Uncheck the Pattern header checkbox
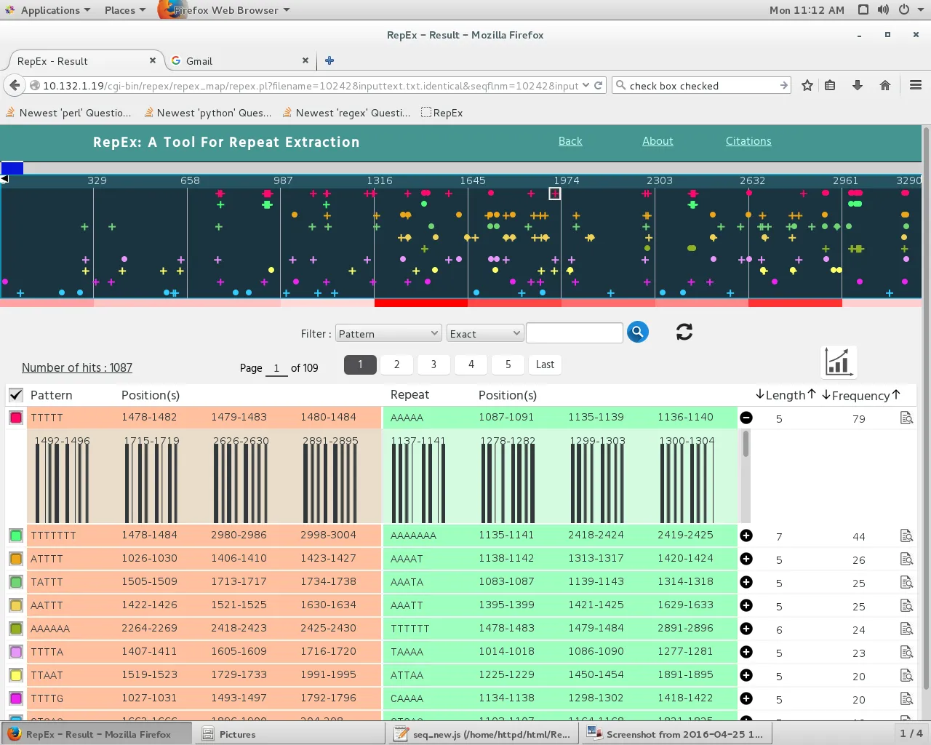This screenshot has height=745, width=931. pos(15,395)
